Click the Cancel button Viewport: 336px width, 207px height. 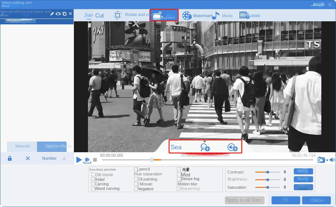click(x=317, y=200)
